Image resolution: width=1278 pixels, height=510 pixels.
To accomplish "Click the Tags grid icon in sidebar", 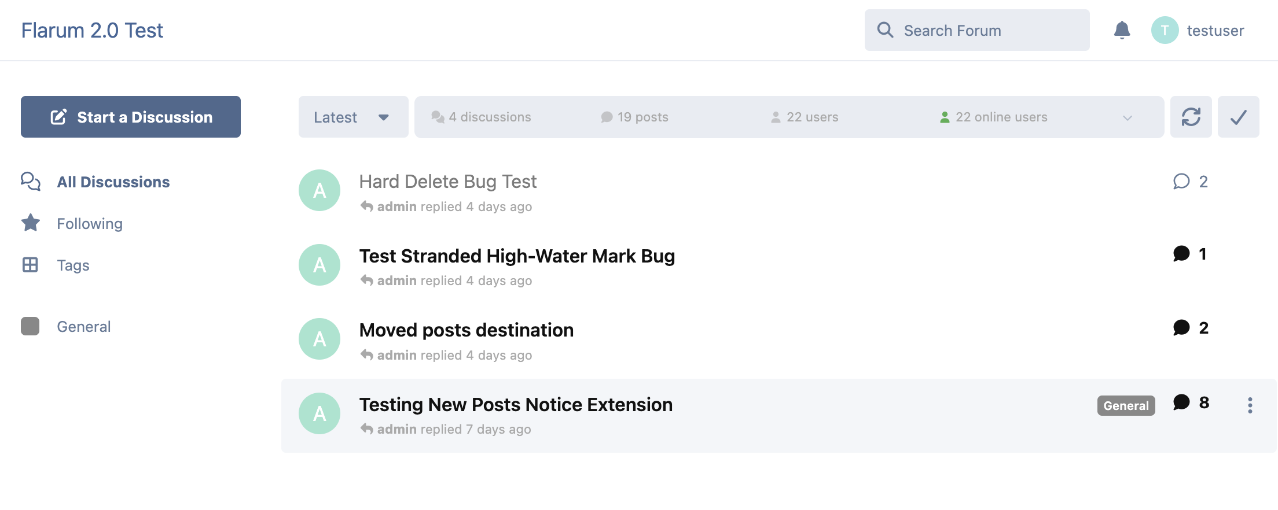I will (30, 265).
